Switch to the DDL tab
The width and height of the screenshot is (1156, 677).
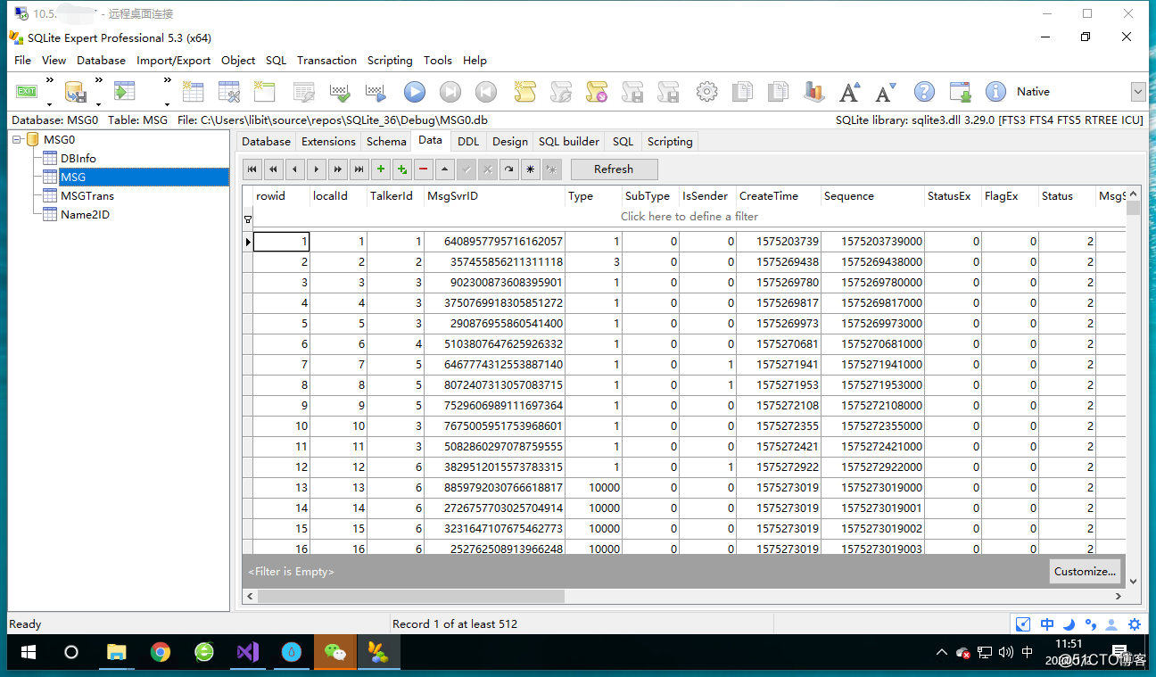coord(468,141)
